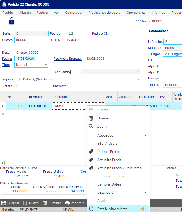Open the dropdown beside the Bloqueado checkbox
Viewport: 182px width, 212px height.
coord(138,71)
